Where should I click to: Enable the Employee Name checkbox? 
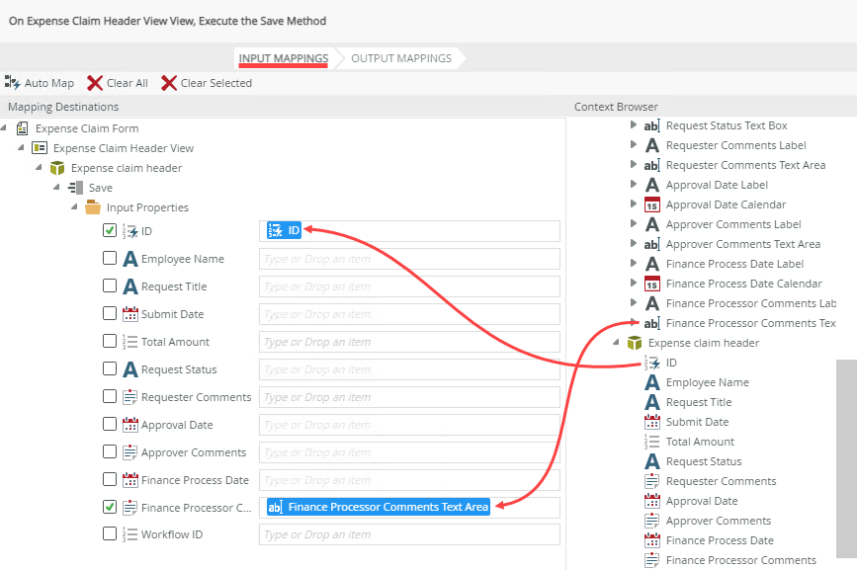[x=110, y=259]
